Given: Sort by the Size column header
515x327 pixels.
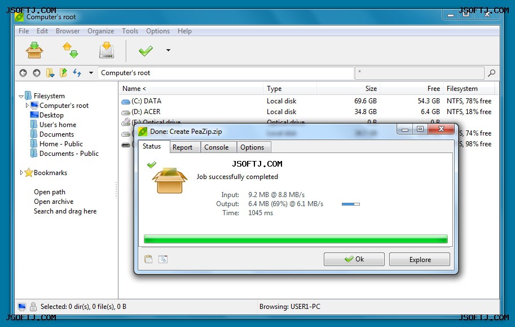Looking at the screenshot, I should pos(348,89).
